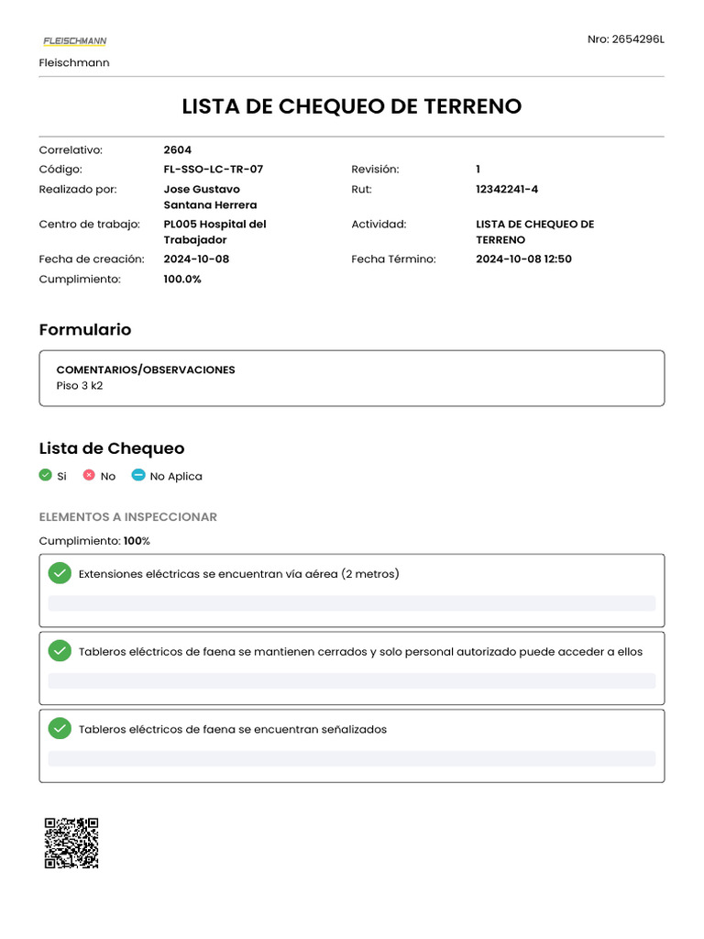
Task: Toggle check for Extensiones eléctricas item
Action: 60,574
